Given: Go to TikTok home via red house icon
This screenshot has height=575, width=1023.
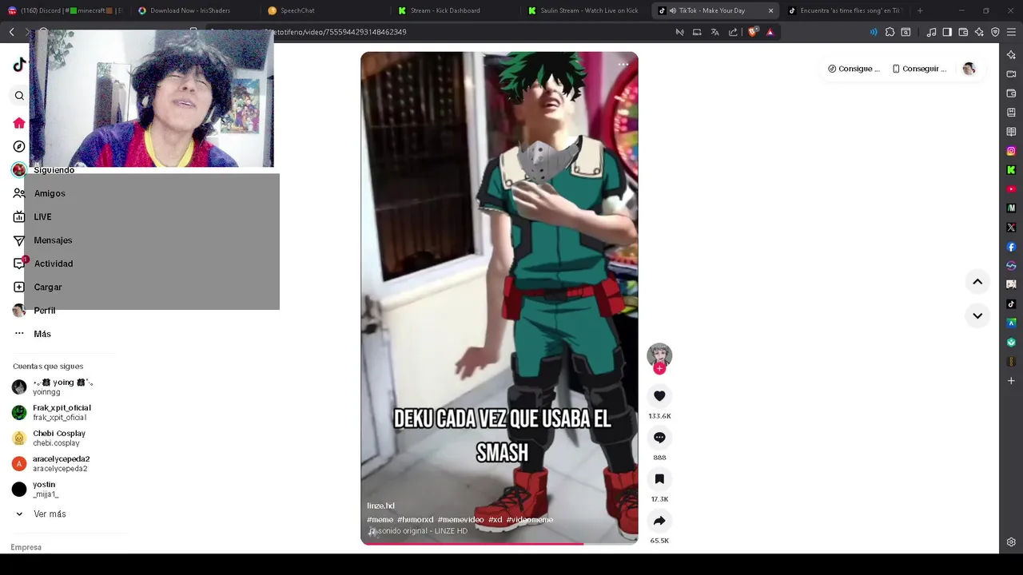Looking at the screenshot, I should point(19,123).
